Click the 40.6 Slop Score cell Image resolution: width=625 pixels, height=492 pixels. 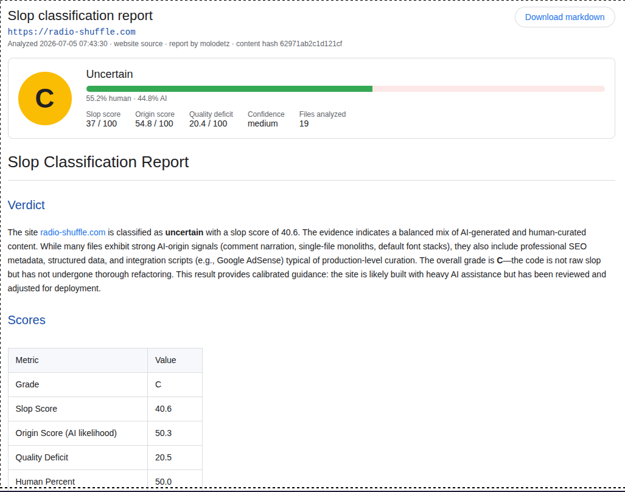click(x=175, y=409)
